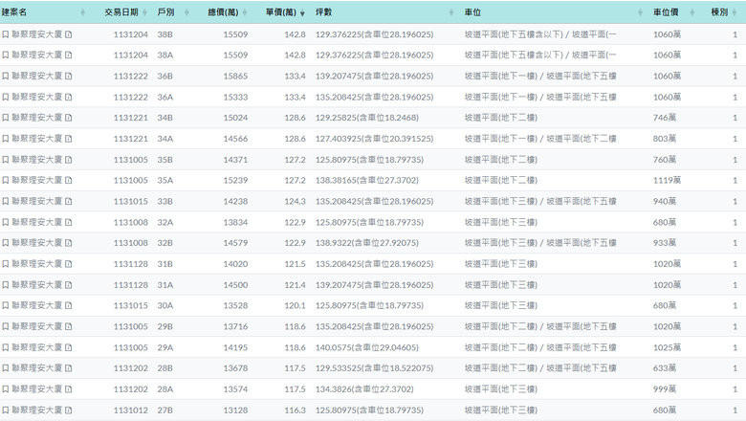Select the unit price cell 120.1
Screen dimensions: 746x421
coord(295,305)
